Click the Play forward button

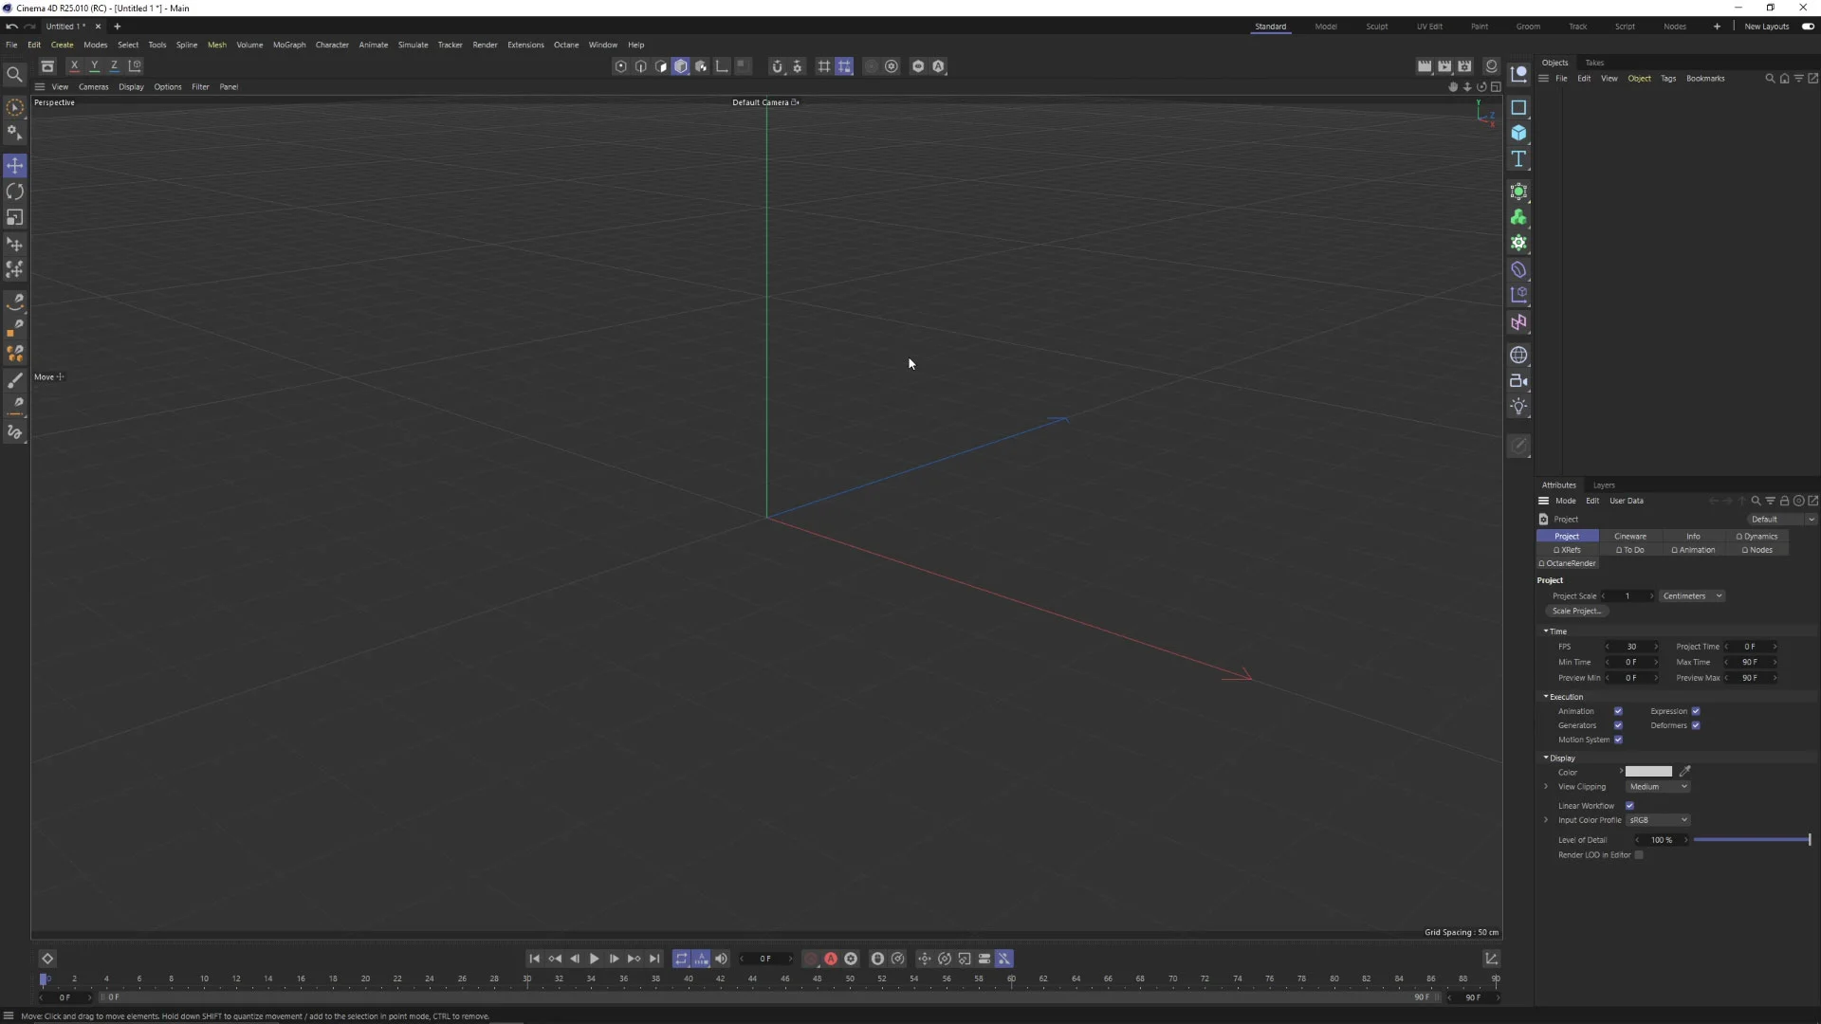595,959
